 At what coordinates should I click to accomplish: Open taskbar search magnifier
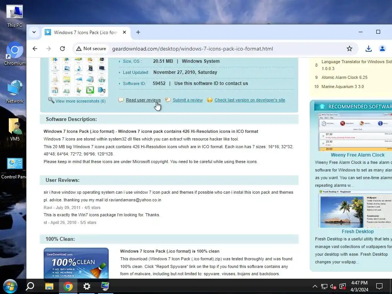point(30,286)
